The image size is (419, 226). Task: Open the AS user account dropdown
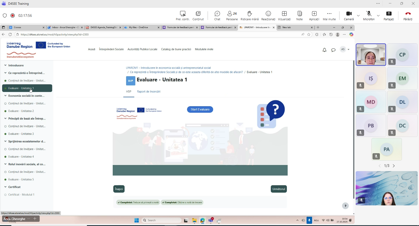click(345, 49)
